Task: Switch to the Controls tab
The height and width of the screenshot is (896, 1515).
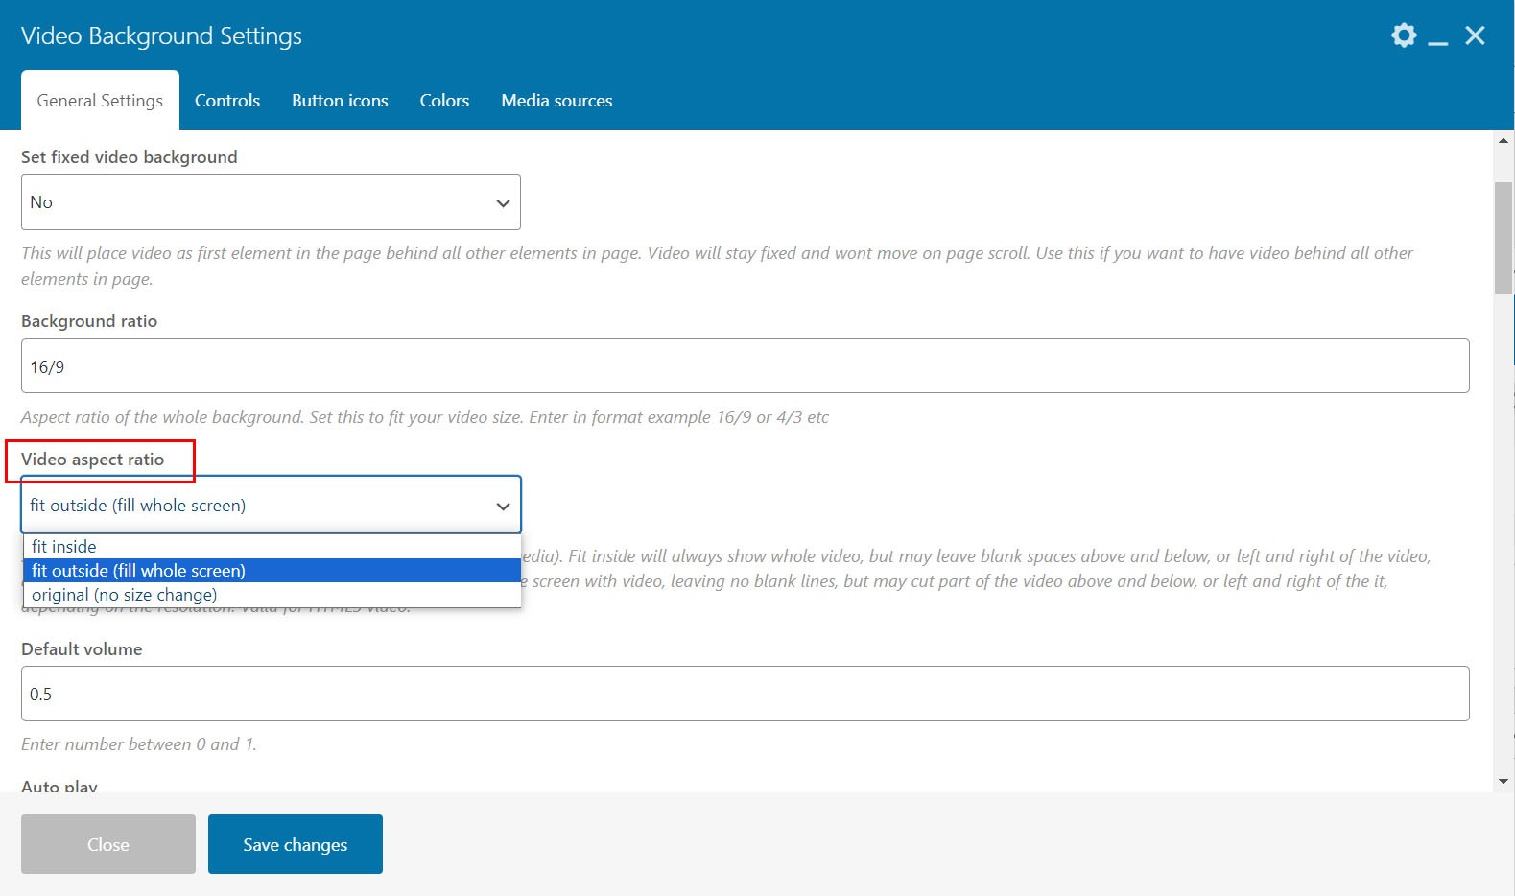Action: [227, 100]
